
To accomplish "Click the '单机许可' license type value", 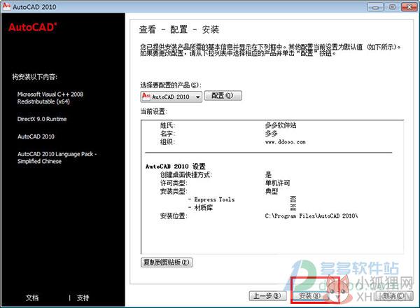I will (x=277, y=183).
